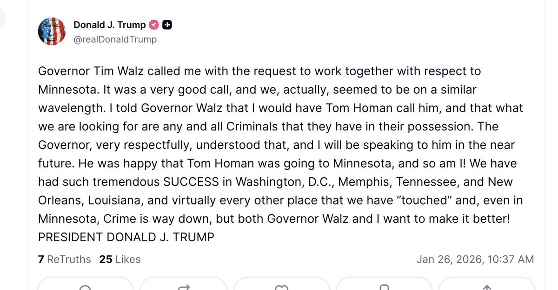Click the Truth+ badge beside the name

click(x=167, y=24)
